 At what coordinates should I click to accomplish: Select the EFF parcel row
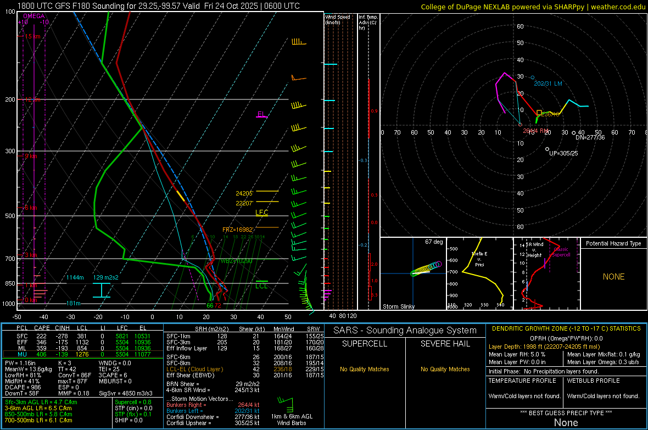pyautogui.click(x=83, y=342)
